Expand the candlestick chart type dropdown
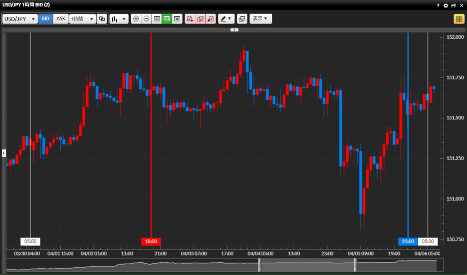This screenshot has height=275, width=467. pyautogui.click(x=119, y=19)
